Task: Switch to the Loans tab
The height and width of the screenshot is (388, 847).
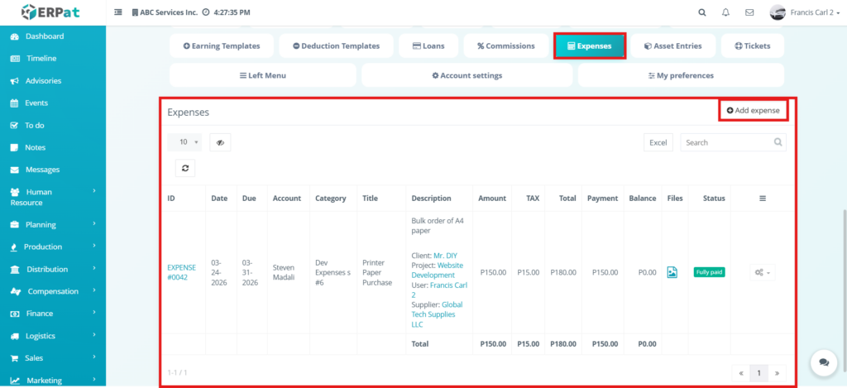Action: (x=428, y=46)
